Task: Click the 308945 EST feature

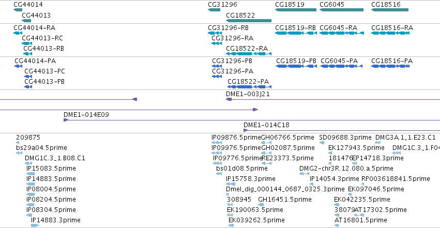Action: point(230,205)
